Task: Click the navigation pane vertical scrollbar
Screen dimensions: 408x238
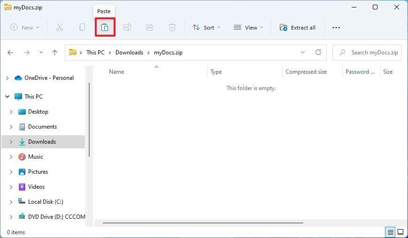Action: [89, 120]
